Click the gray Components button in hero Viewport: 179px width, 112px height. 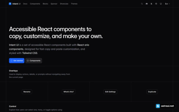(x=34, y=60)
